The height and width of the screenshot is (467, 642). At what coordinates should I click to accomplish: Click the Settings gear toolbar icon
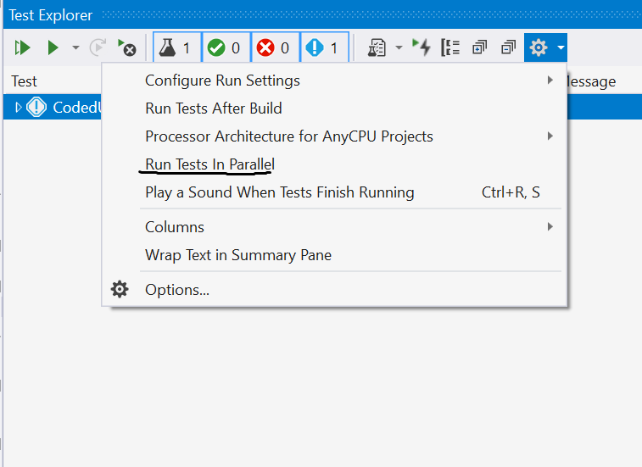click(539, 48)
